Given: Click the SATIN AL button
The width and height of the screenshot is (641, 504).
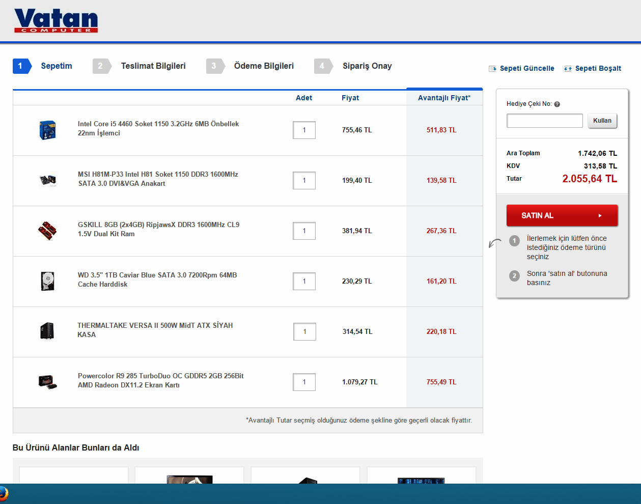Looking at the screenshot, I should pos(562,215).
